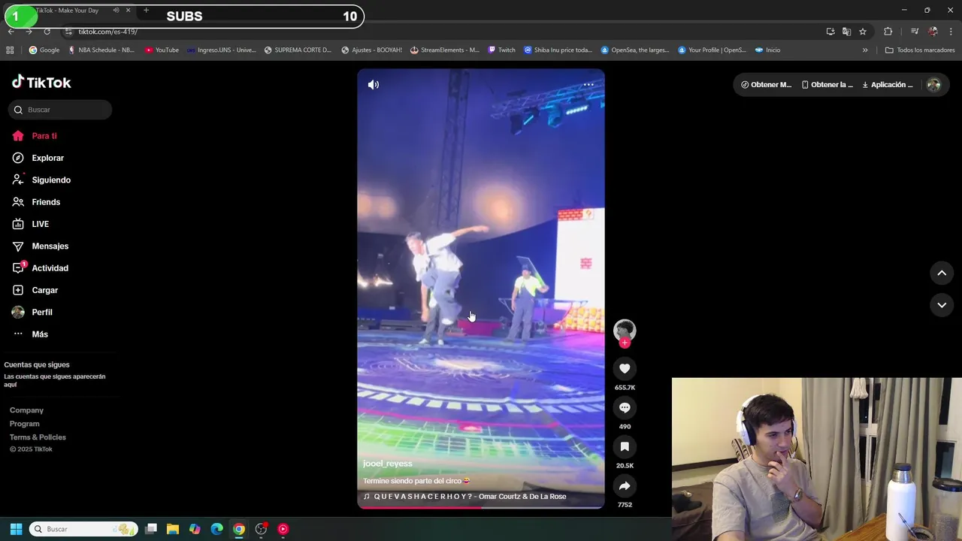Go to the next video with down chevron

(x=942, y=304)
